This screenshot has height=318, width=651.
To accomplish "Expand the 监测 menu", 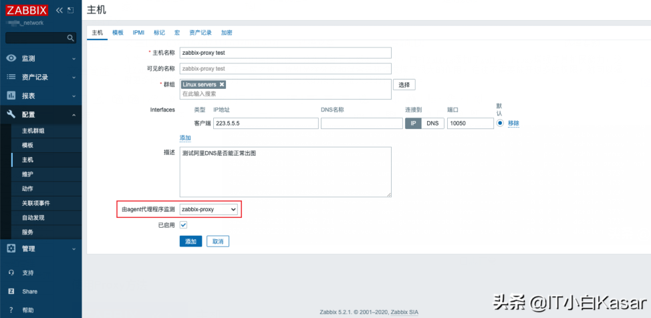I will click(74, 59).
